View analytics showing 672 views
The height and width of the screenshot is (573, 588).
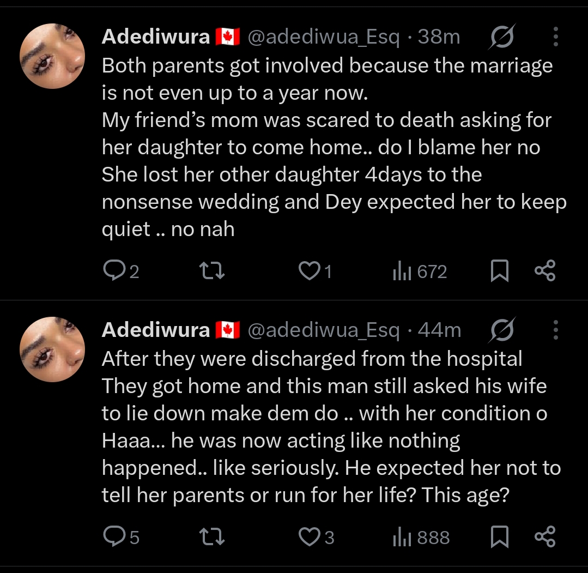420,272
